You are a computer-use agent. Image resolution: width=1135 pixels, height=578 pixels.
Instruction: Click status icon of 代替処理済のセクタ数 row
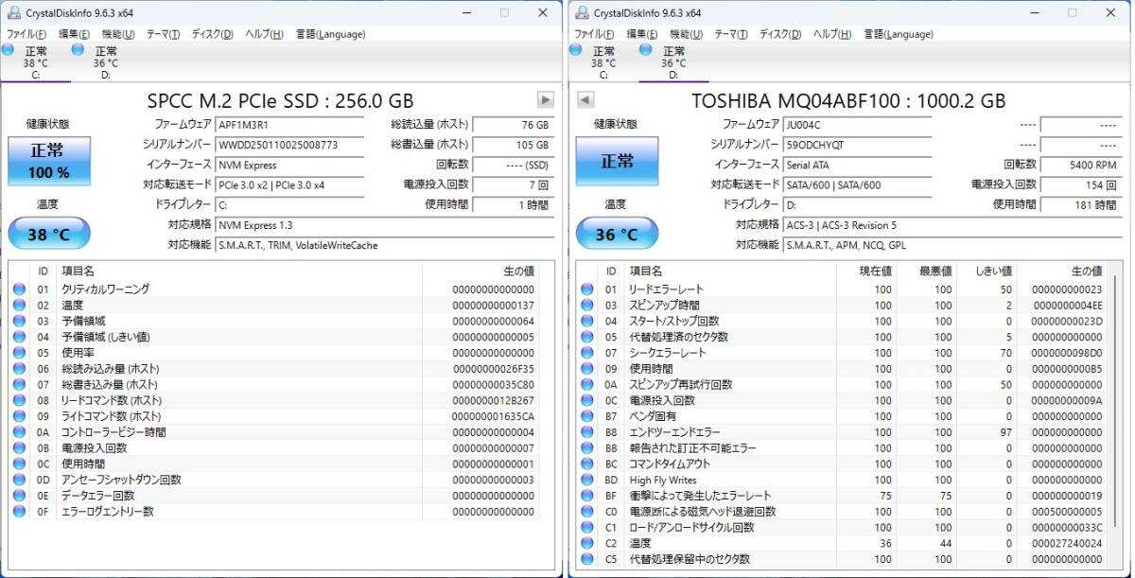click(586, 337)
